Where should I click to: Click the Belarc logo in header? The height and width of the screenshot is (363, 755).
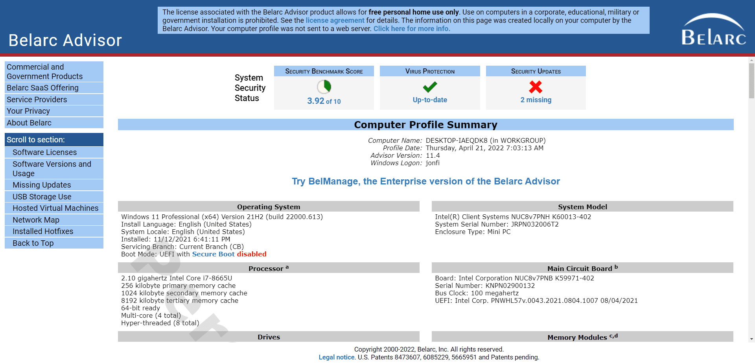(714, 30)
